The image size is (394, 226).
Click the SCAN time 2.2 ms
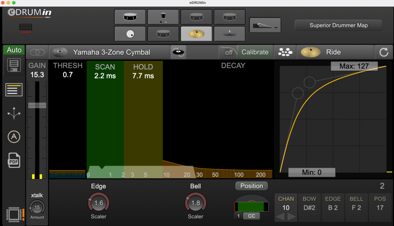(105, 76)
